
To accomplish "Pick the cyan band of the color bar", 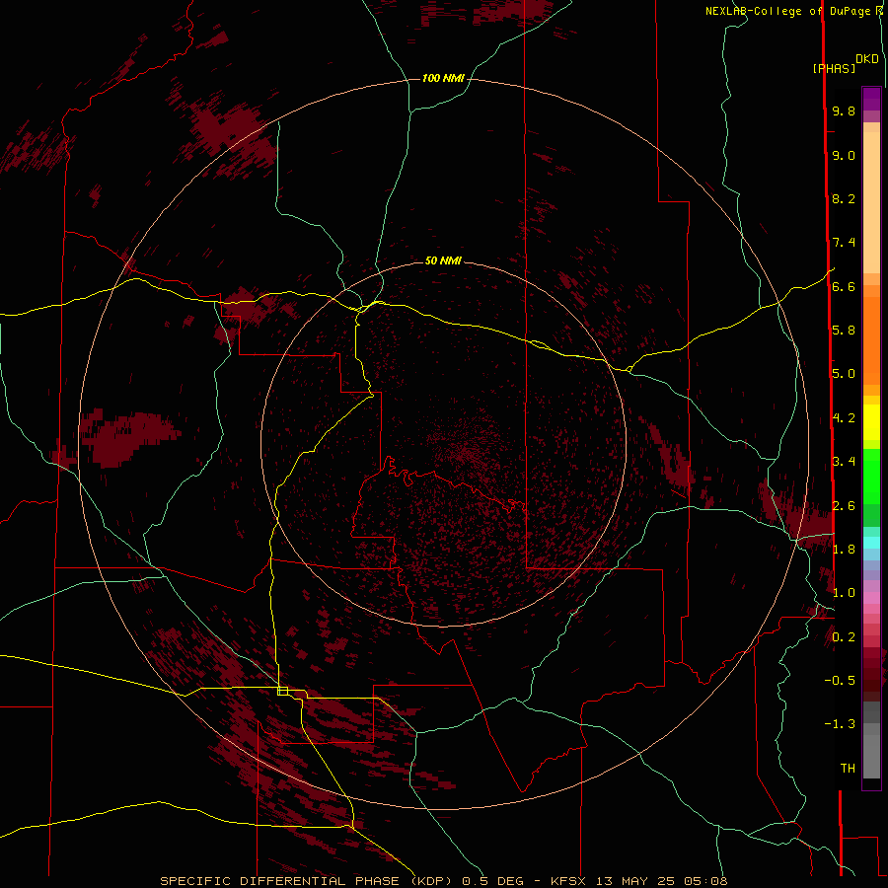I will pyautogui.click(x=871, y=543).
